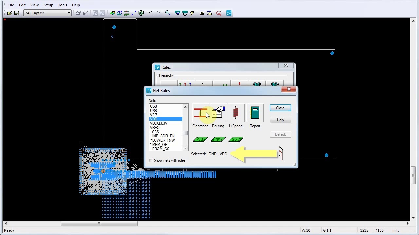Select ~CAS net in the list
The width and height of the screenshot is (419, 235).
pos(166,132)
